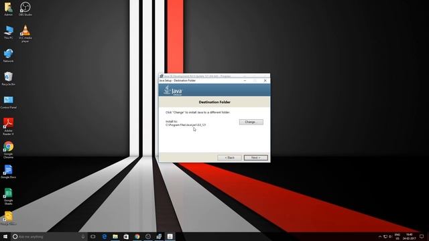Select the Google Slides desktop icon
429x241 pixels.
9,218
